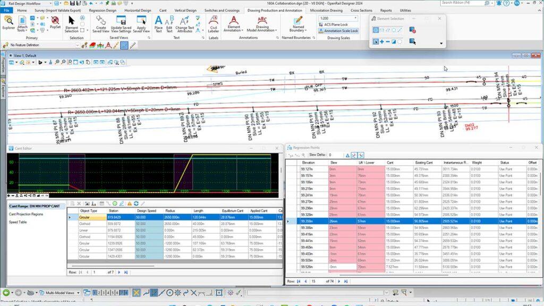Click the AccuSnap X toggle in bottom toolbar
Image resolution: width=544 pixels, height=306 pixels.
[x=137, y=293]
